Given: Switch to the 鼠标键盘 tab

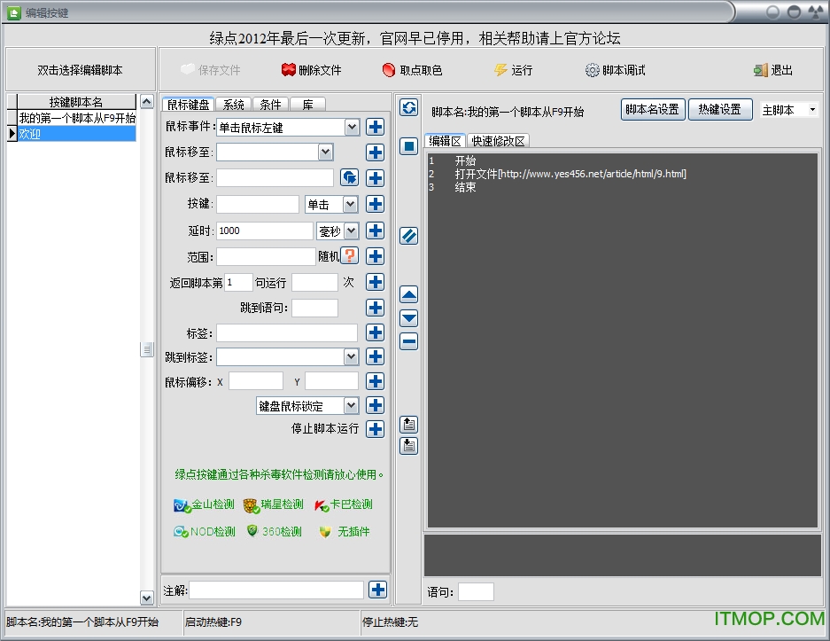Looking at the screenshot, I should [x=188, y=105].
